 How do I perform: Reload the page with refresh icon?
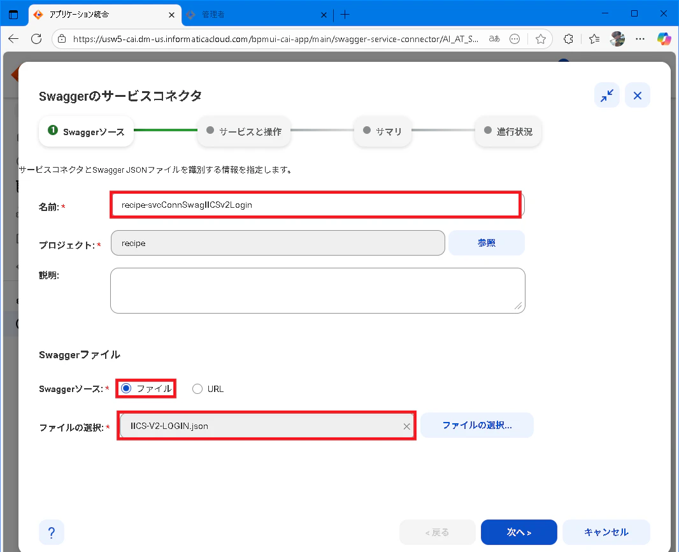pos(36,39)
